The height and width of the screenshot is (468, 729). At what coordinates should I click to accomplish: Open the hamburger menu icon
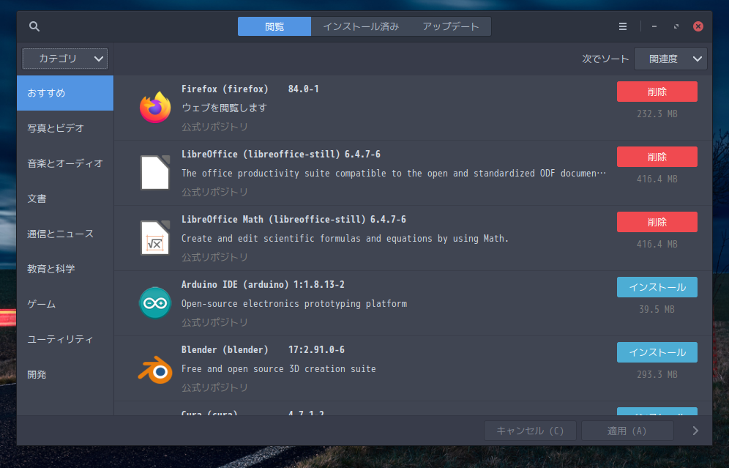click(623, 26)
